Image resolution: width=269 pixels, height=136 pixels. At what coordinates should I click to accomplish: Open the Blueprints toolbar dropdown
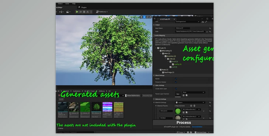click(62, 12)
